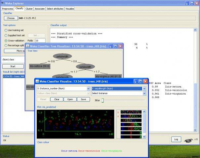
Task: Click the Save button in Visualize window
Action: tap(83, 99)
